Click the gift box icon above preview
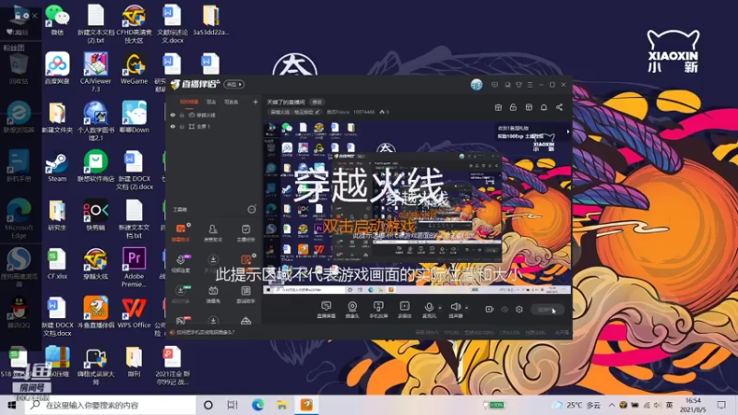This screenshot has width=738, height=415. coord(498,107)
